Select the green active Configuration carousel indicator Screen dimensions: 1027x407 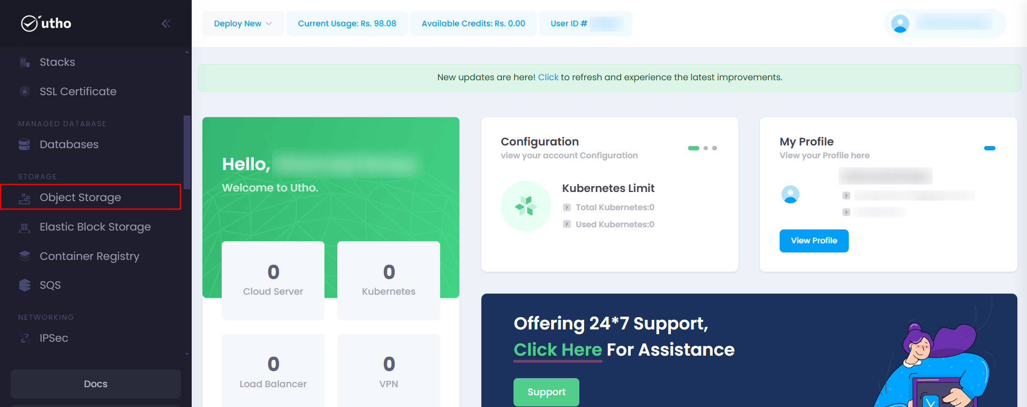tap(693, 148)
